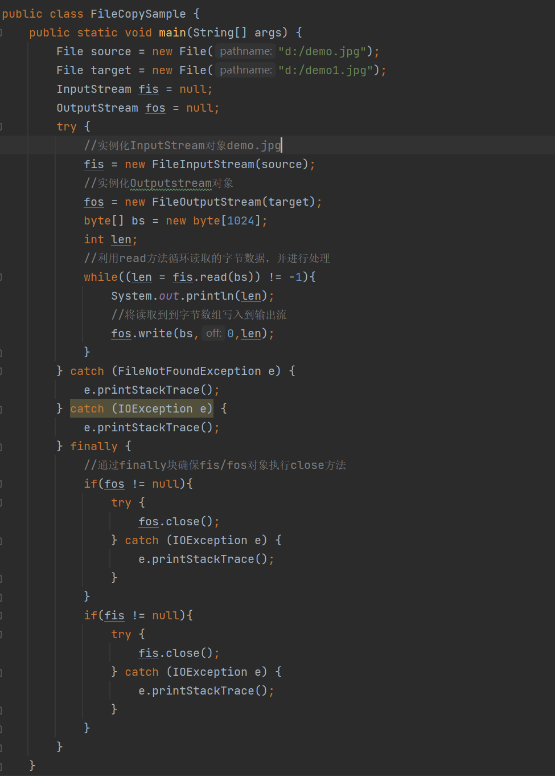
Task: Click the off: parameter hint in fos.write
Action: coord(213,333)
